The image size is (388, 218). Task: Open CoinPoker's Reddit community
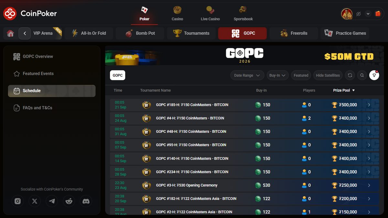pyautogui.click(x=69, y=201)
